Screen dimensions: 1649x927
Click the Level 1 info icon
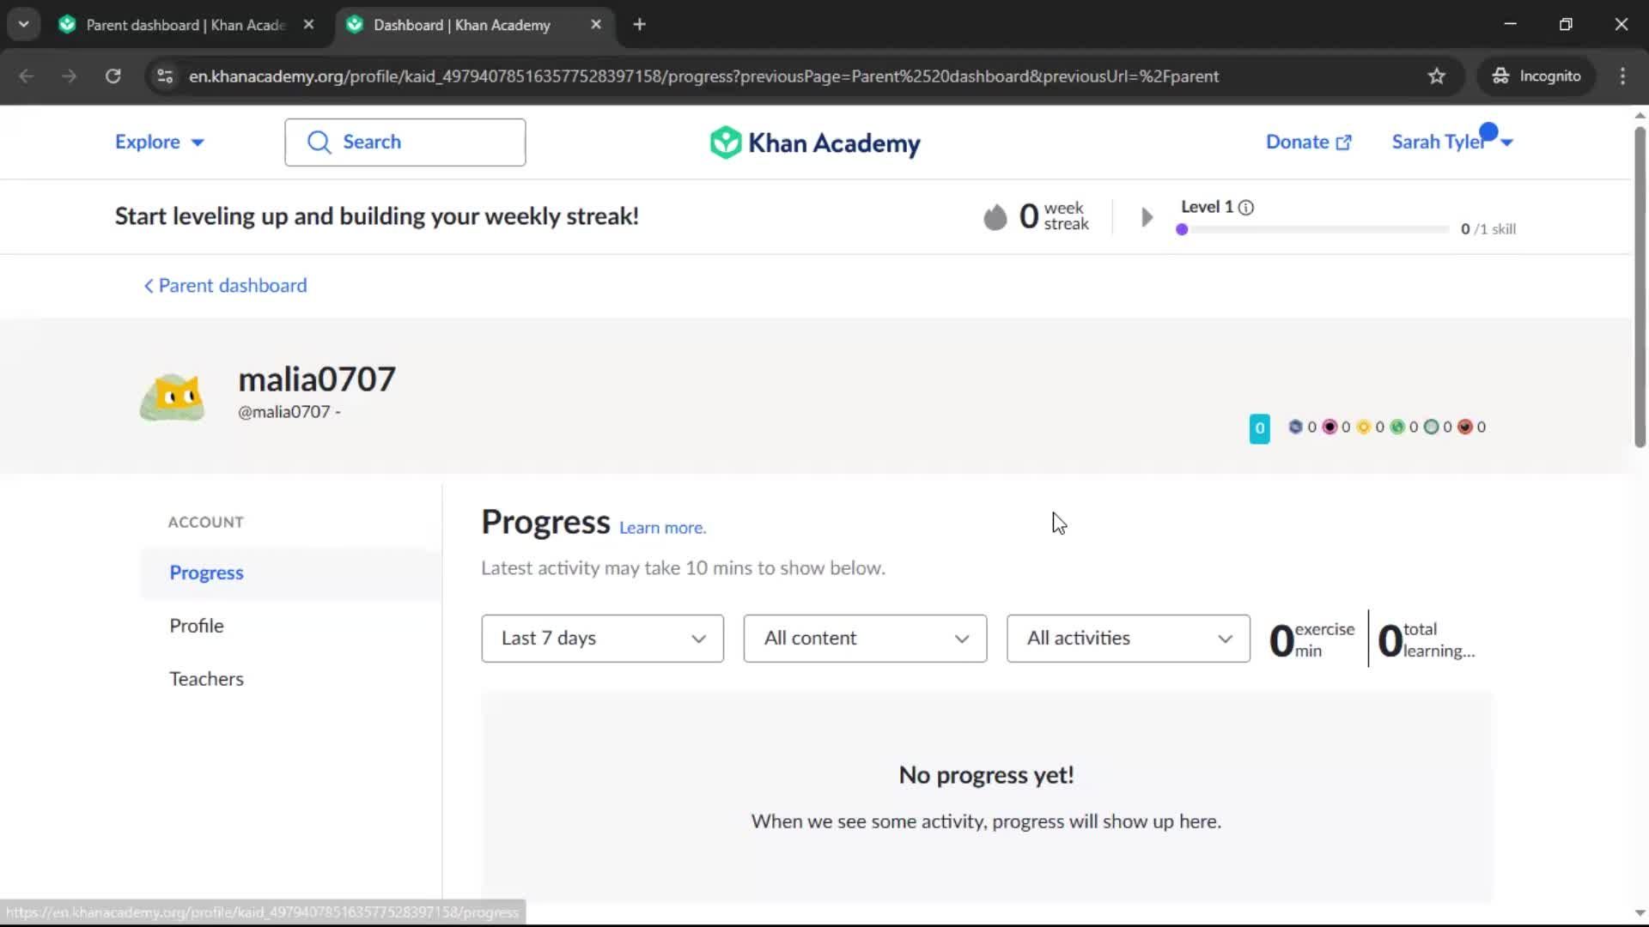(x=1245, y=208)
